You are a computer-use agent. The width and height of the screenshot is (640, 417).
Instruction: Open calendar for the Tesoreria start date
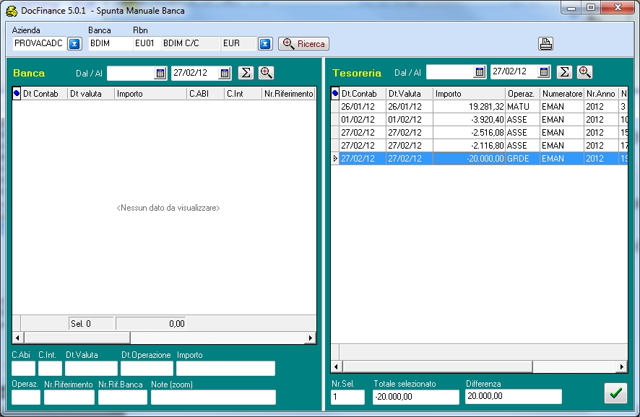point(480,72)
